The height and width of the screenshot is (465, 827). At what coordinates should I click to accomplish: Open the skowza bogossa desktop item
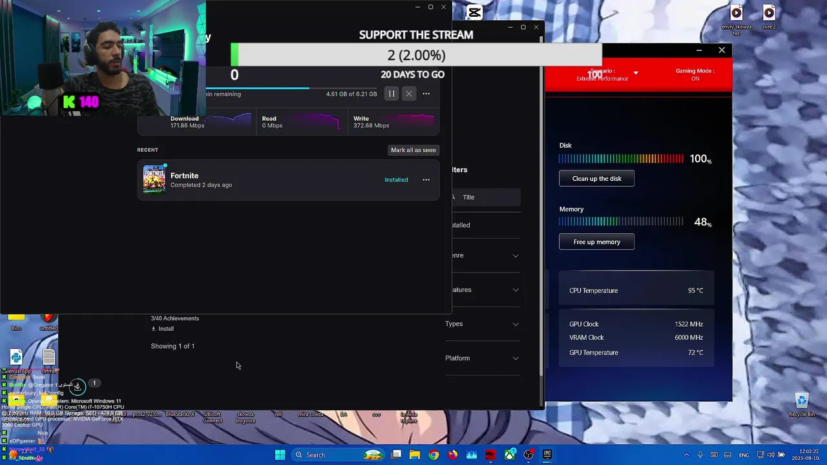(246, 417)
